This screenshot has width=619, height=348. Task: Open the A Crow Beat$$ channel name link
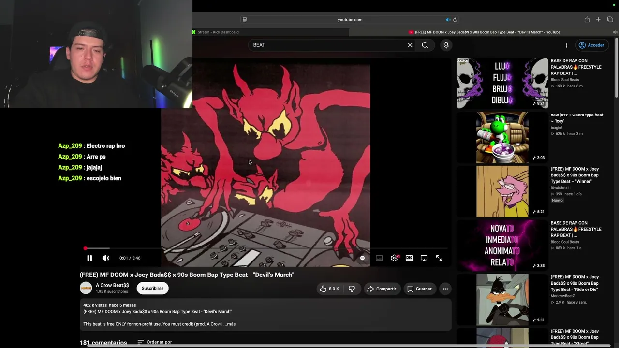click(x=112, y=285)
